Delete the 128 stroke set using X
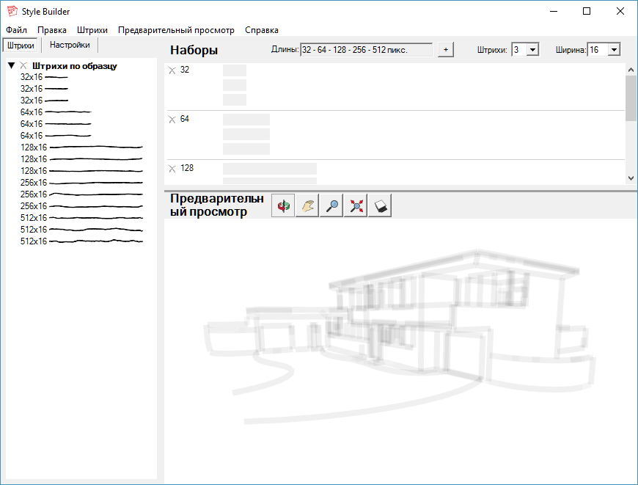 coord(172,169)
